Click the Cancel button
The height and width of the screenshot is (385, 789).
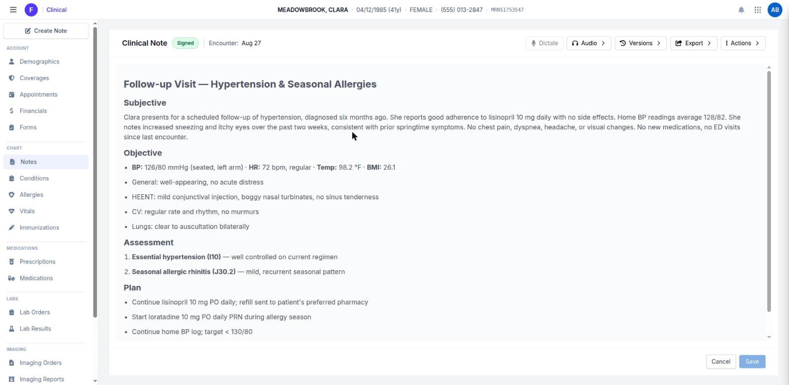coord(721,362)
